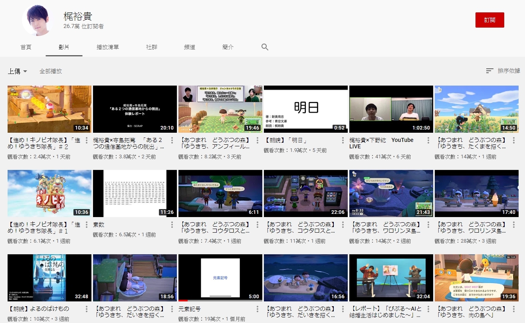
Task: Open options menu for 素数 video
Action: point(172,225)
